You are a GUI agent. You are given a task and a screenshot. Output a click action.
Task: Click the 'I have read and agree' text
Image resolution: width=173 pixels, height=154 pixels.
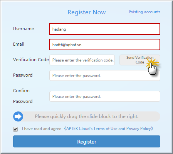click(42, 129)
